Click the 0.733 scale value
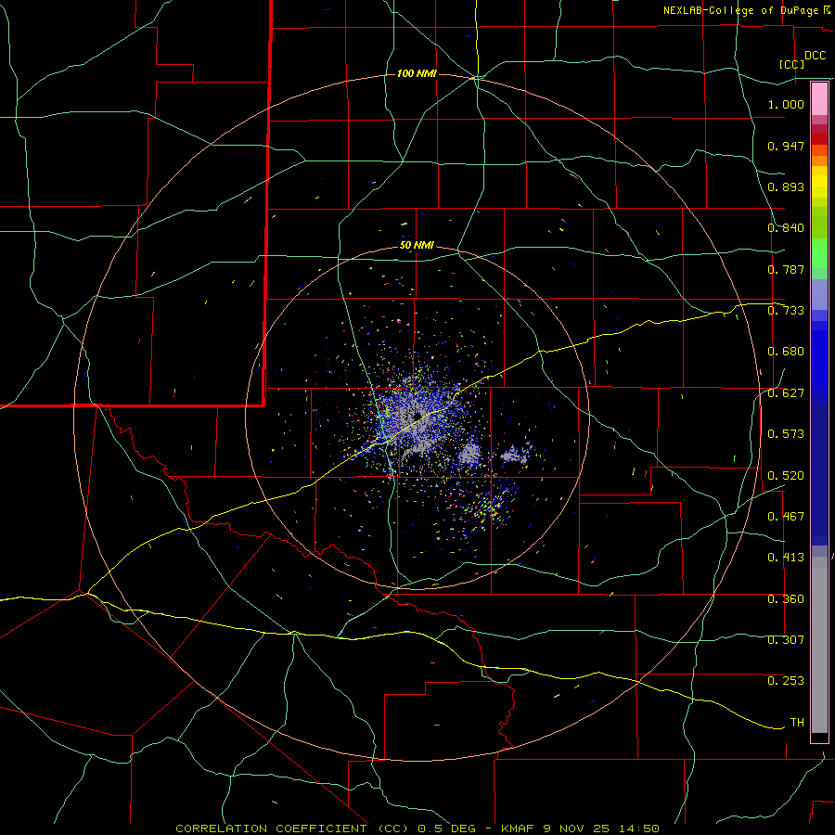The width and height of the screenshot is (835, 835). (x=786, y=310)
